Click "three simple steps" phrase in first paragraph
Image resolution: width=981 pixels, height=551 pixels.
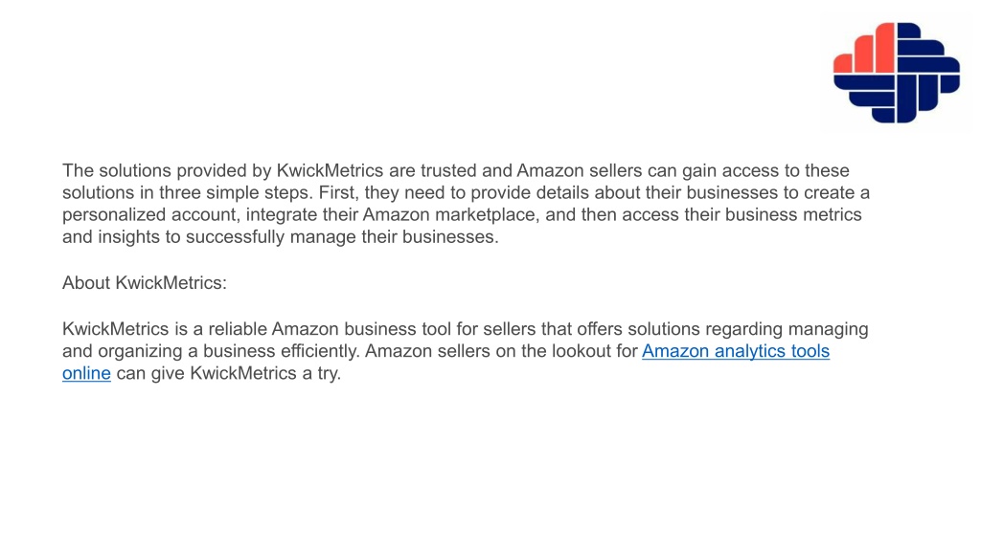[x=234, y=192]
